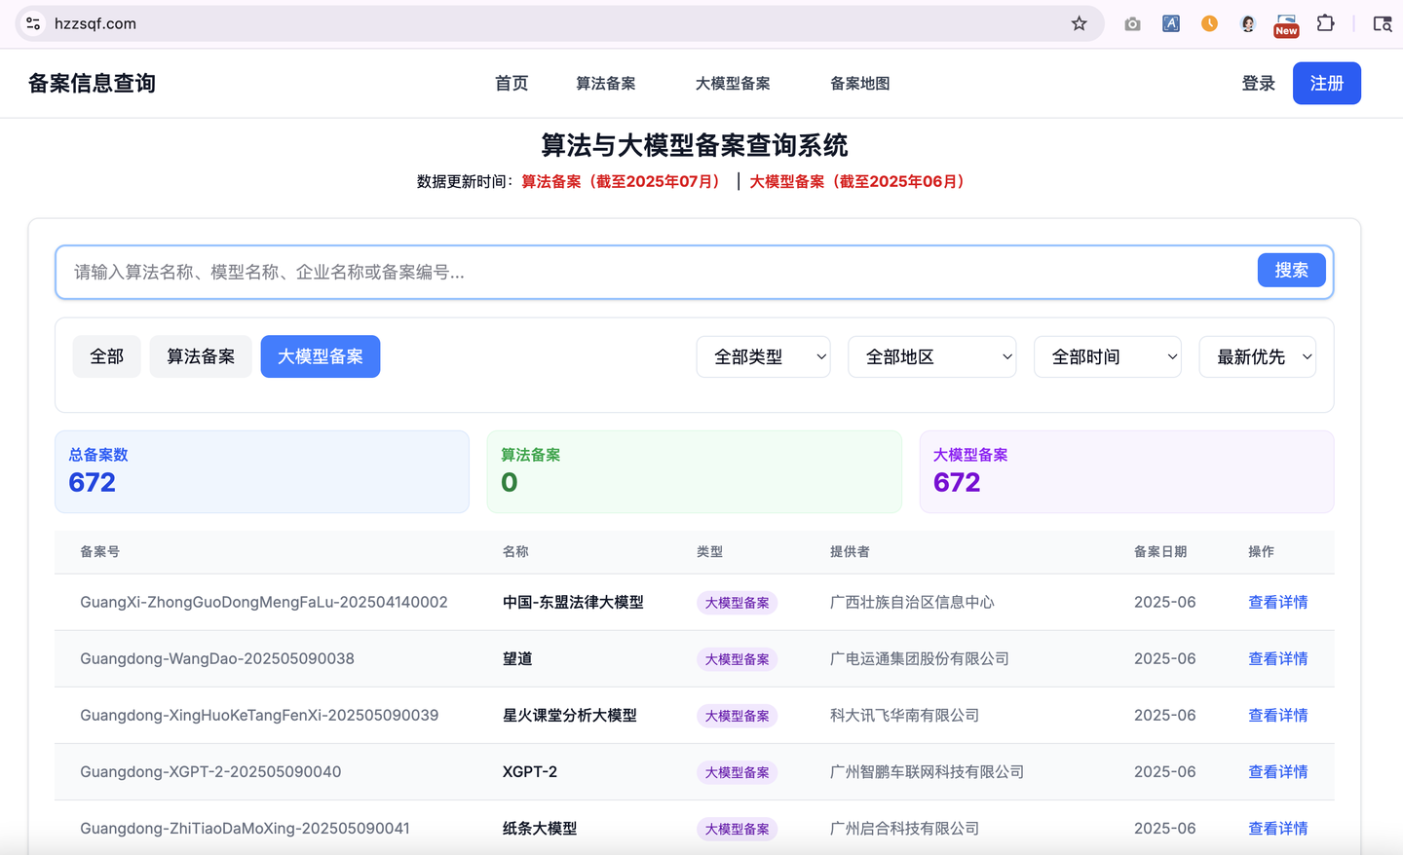This screenshot has width=1403, height=855.
Task: Click the 名称 column header
Action: tap(515, 551)
